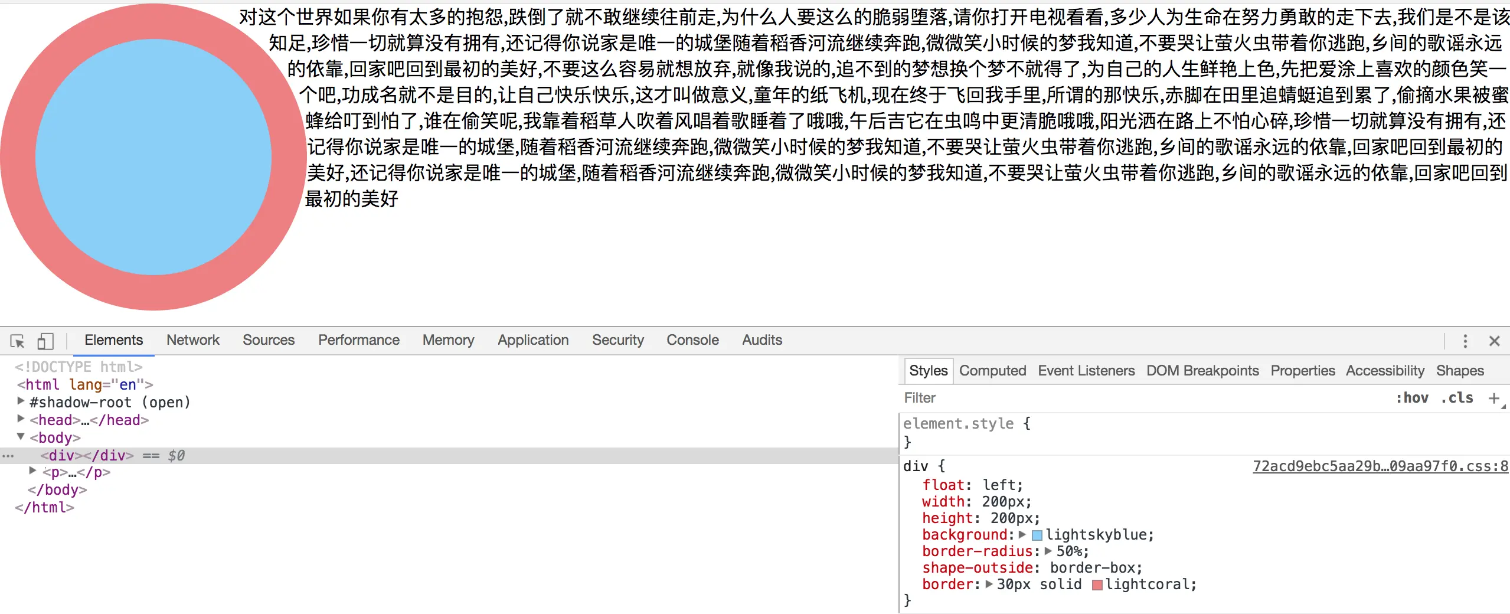Screen dimensions: 1510x614
Task: Add new style rule with plus icon
Action: [x=1493, y=398]
